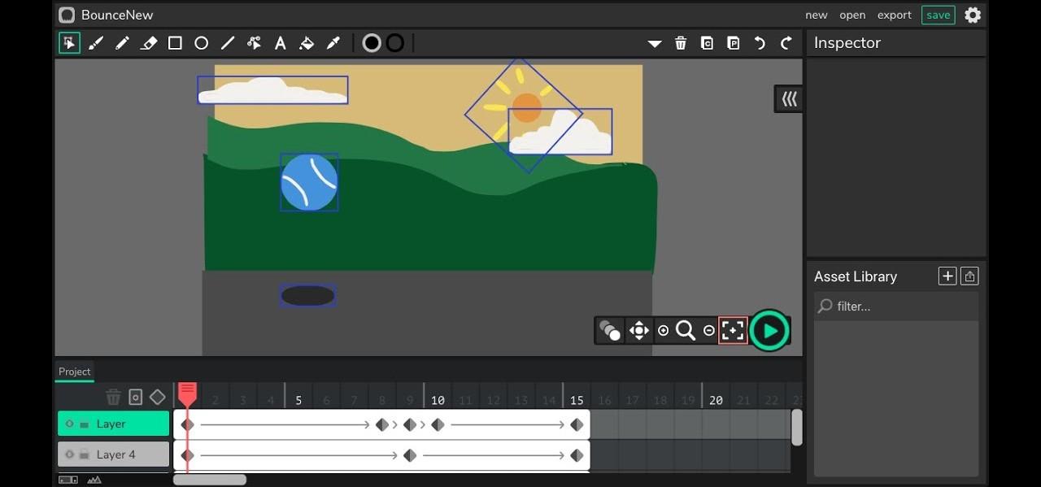Choose the Ellipse drawing tool
This screenshot has width=1041, height=487.
tap(201, 44)
